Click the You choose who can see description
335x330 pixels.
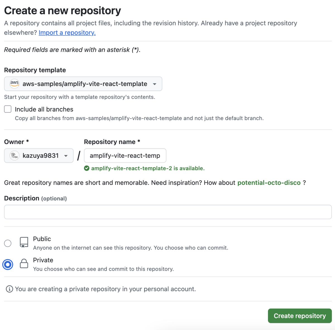click(103, 269)
